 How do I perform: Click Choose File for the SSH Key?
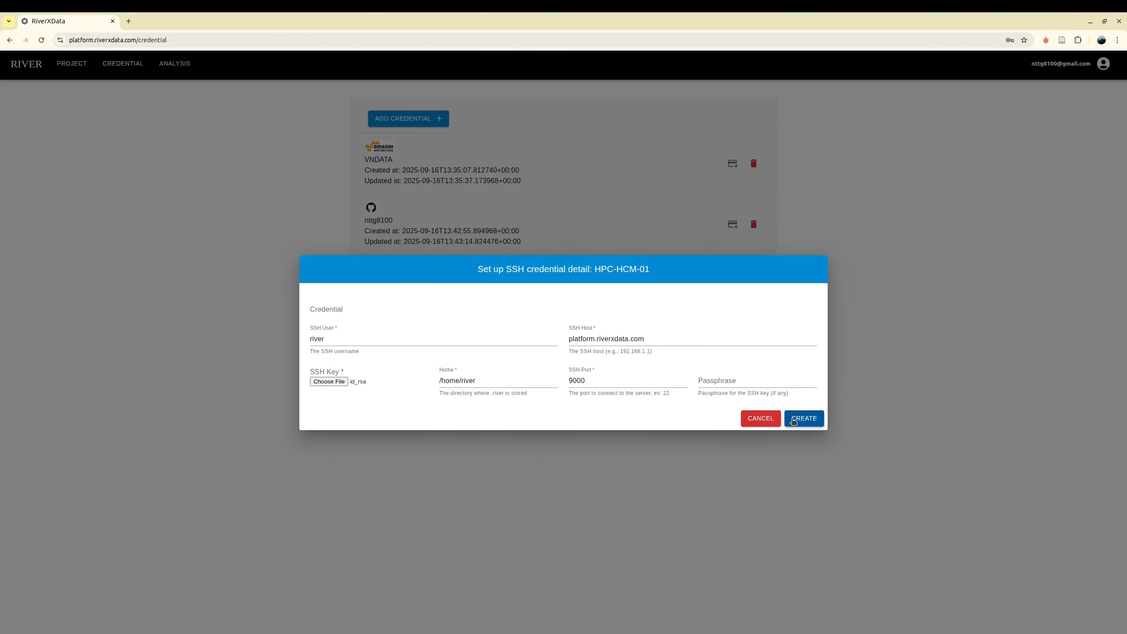pos(328,382)
